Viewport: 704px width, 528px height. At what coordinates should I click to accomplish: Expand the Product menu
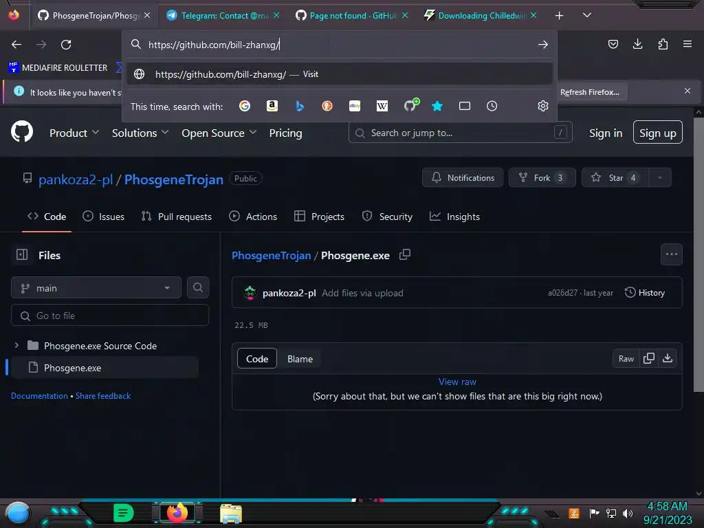tap(74, 133)
